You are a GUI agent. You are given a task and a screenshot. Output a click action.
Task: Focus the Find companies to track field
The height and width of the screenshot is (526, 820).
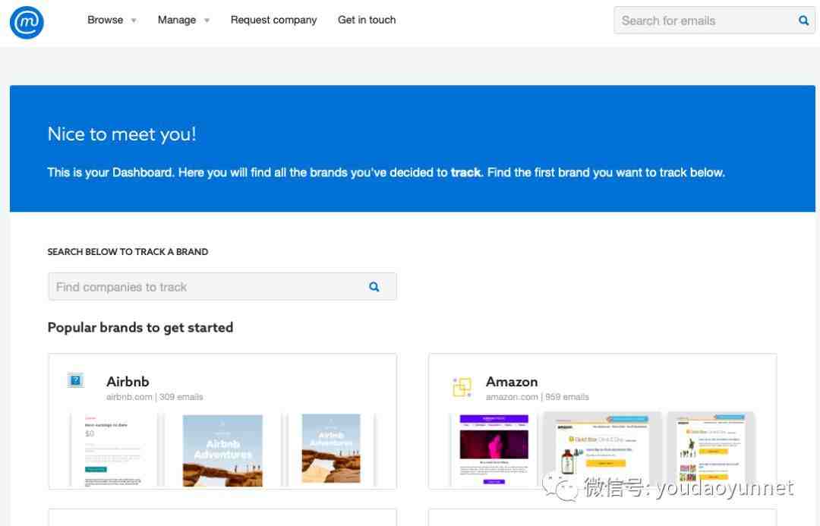[222, 286]
